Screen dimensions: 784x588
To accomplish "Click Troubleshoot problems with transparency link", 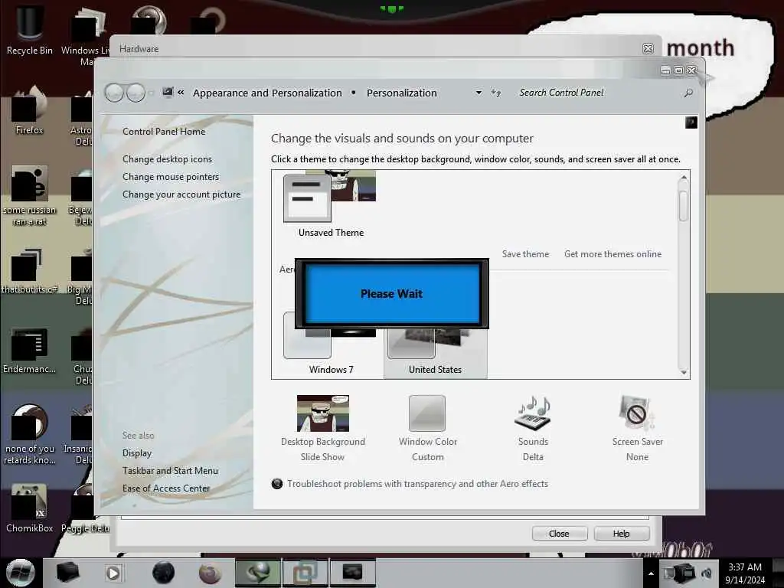I will (x=417, y=484).
